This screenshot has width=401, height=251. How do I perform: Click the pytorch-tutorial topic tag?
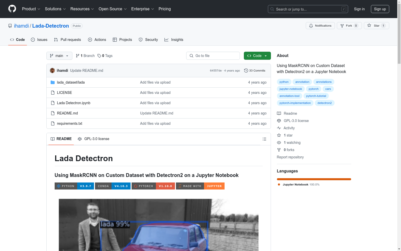click(316, 96)
